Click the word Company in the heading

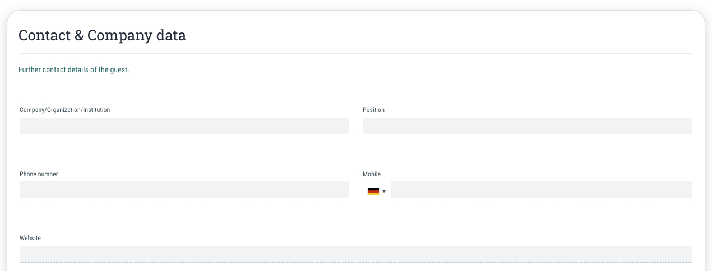point(120,36)
